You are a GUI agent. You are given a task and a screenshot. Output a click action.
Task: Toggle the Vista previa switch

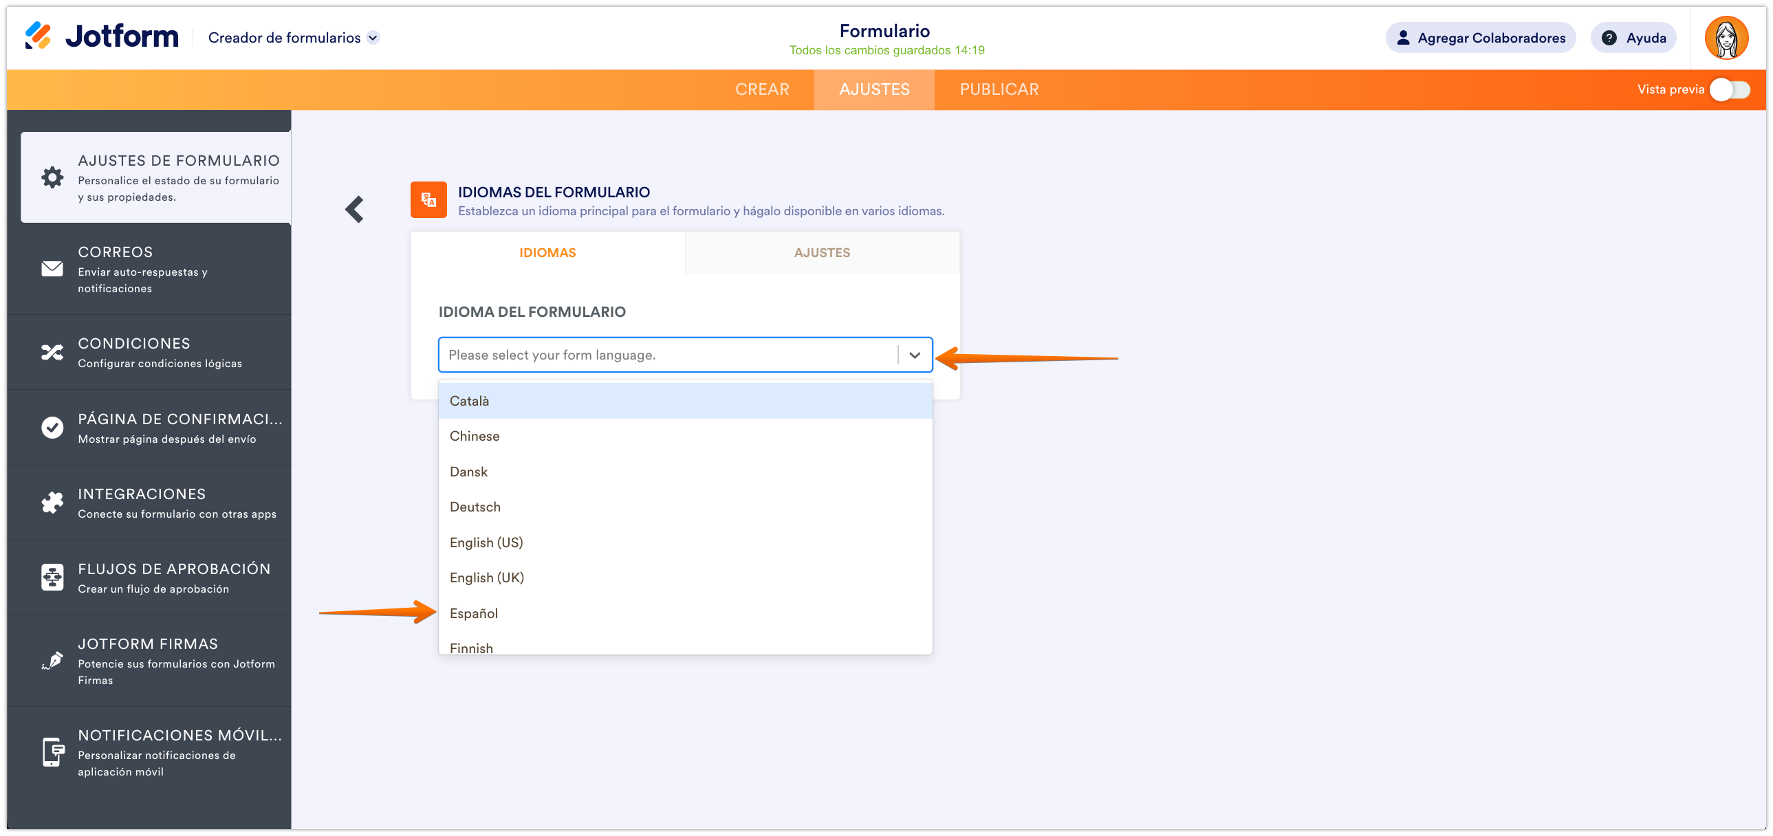(1730, 89)
